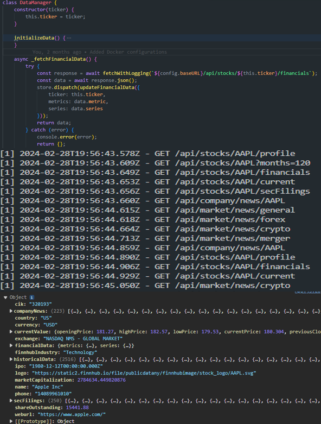
Task: Click the 19:56:44.859Z company news log line
Action: 143,248
